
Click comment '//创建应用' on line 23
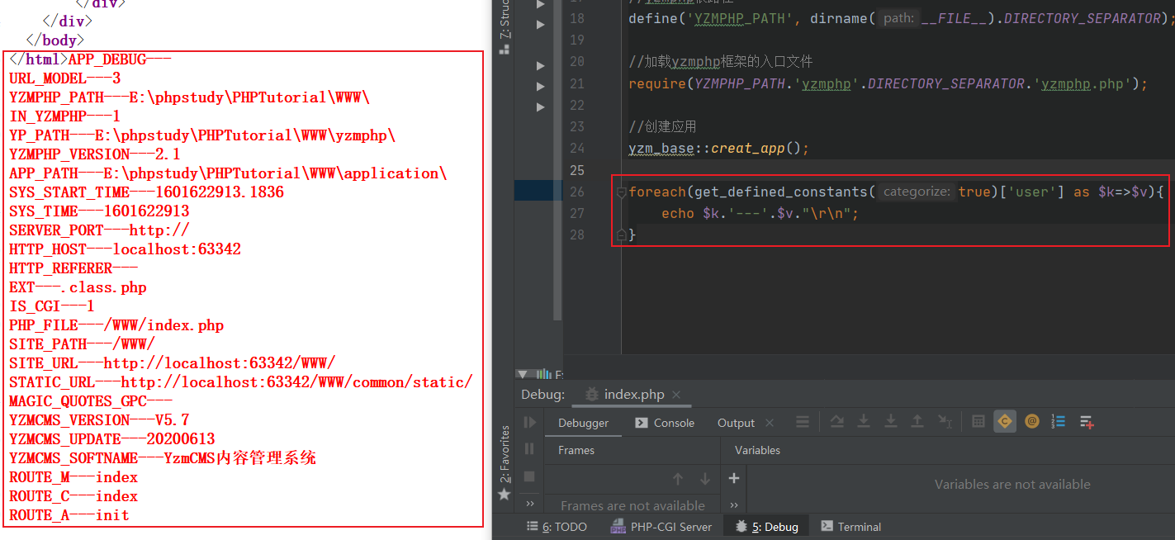click(x=662, y=126)
